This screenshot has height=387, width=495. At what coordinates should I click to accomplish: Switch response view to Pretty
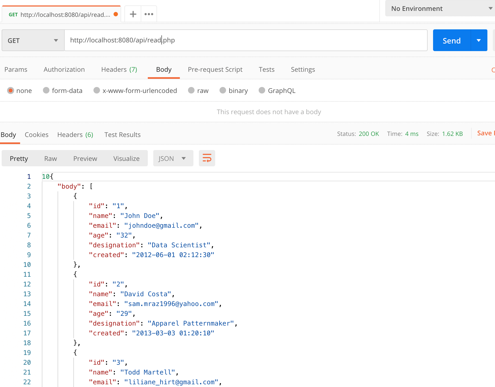point(19,158)
